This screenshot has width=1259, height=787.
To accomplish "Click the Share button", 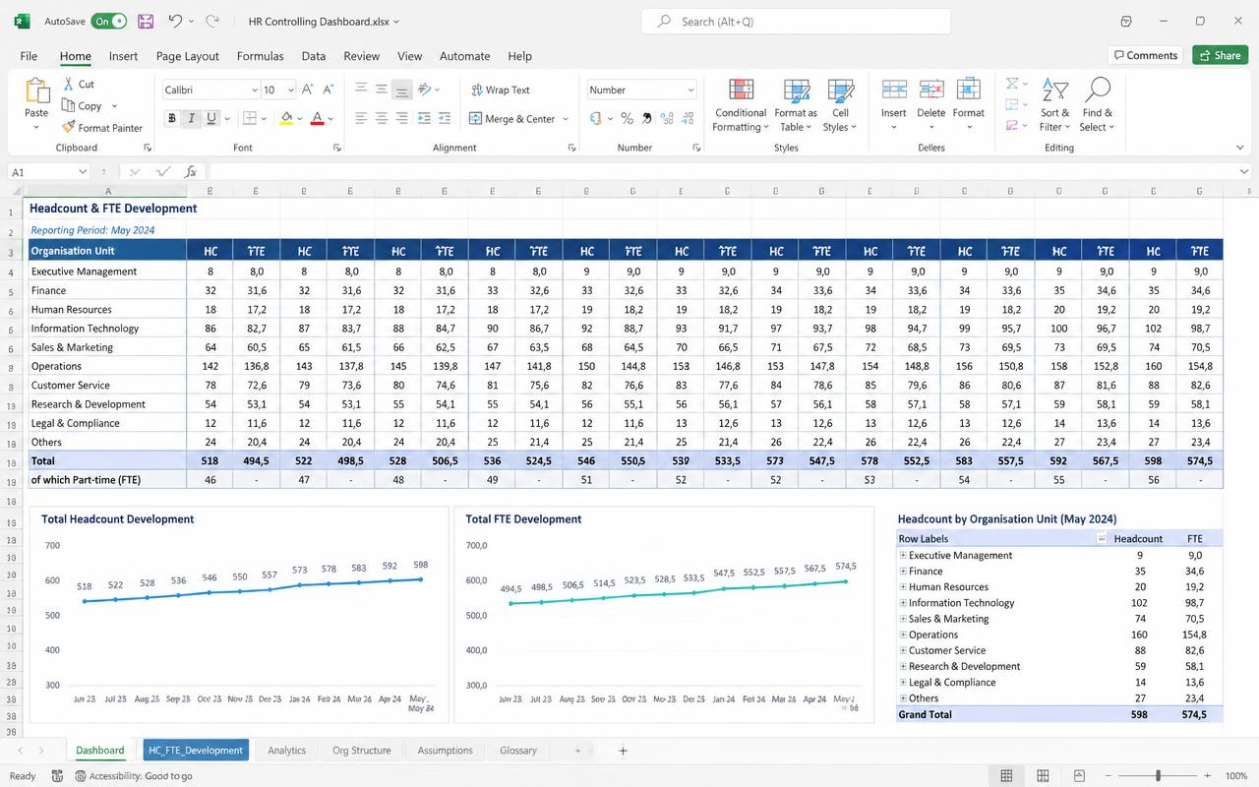I will coord(1220,55).
